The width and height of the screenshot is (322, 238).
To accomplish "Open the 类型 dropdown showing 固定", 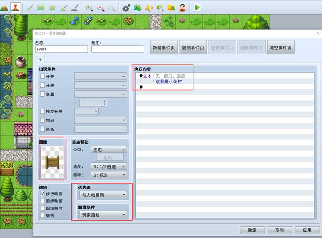I will pyautogui.click(x=108, y=149).
